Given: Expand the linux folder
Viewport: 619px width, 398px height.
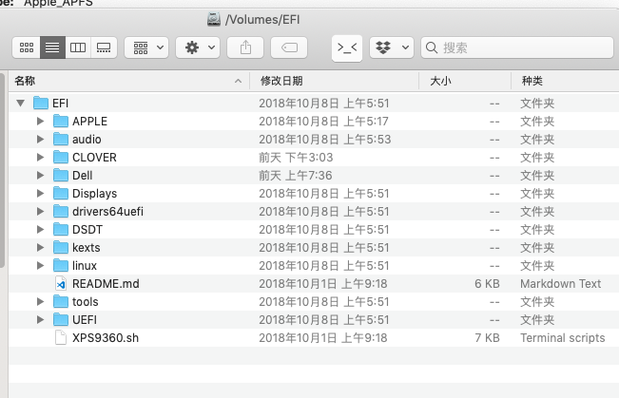Looking at the screenshot, I should 40,265.
